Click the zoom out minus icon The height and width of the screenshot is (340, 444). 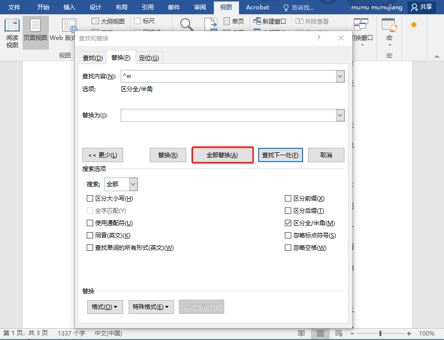tap(352, 334)
